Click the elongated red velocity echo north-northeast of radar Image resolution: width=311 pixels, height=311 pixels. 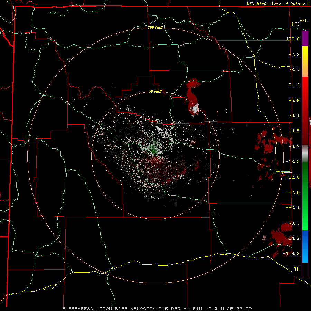pos(192,97)
